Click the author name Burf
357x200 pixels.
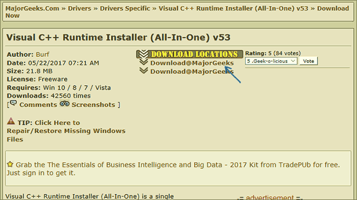(x=42, y=55)
